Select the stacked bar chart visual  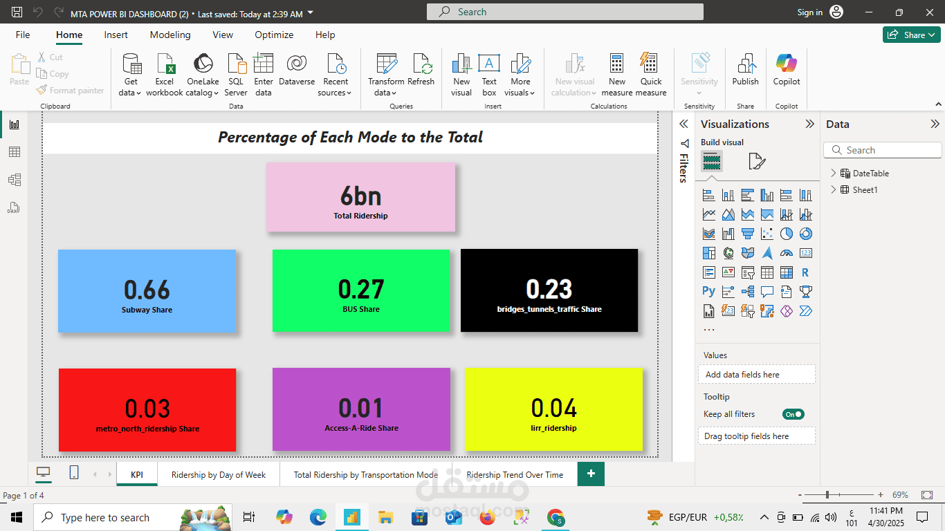(x=708, y=196)
